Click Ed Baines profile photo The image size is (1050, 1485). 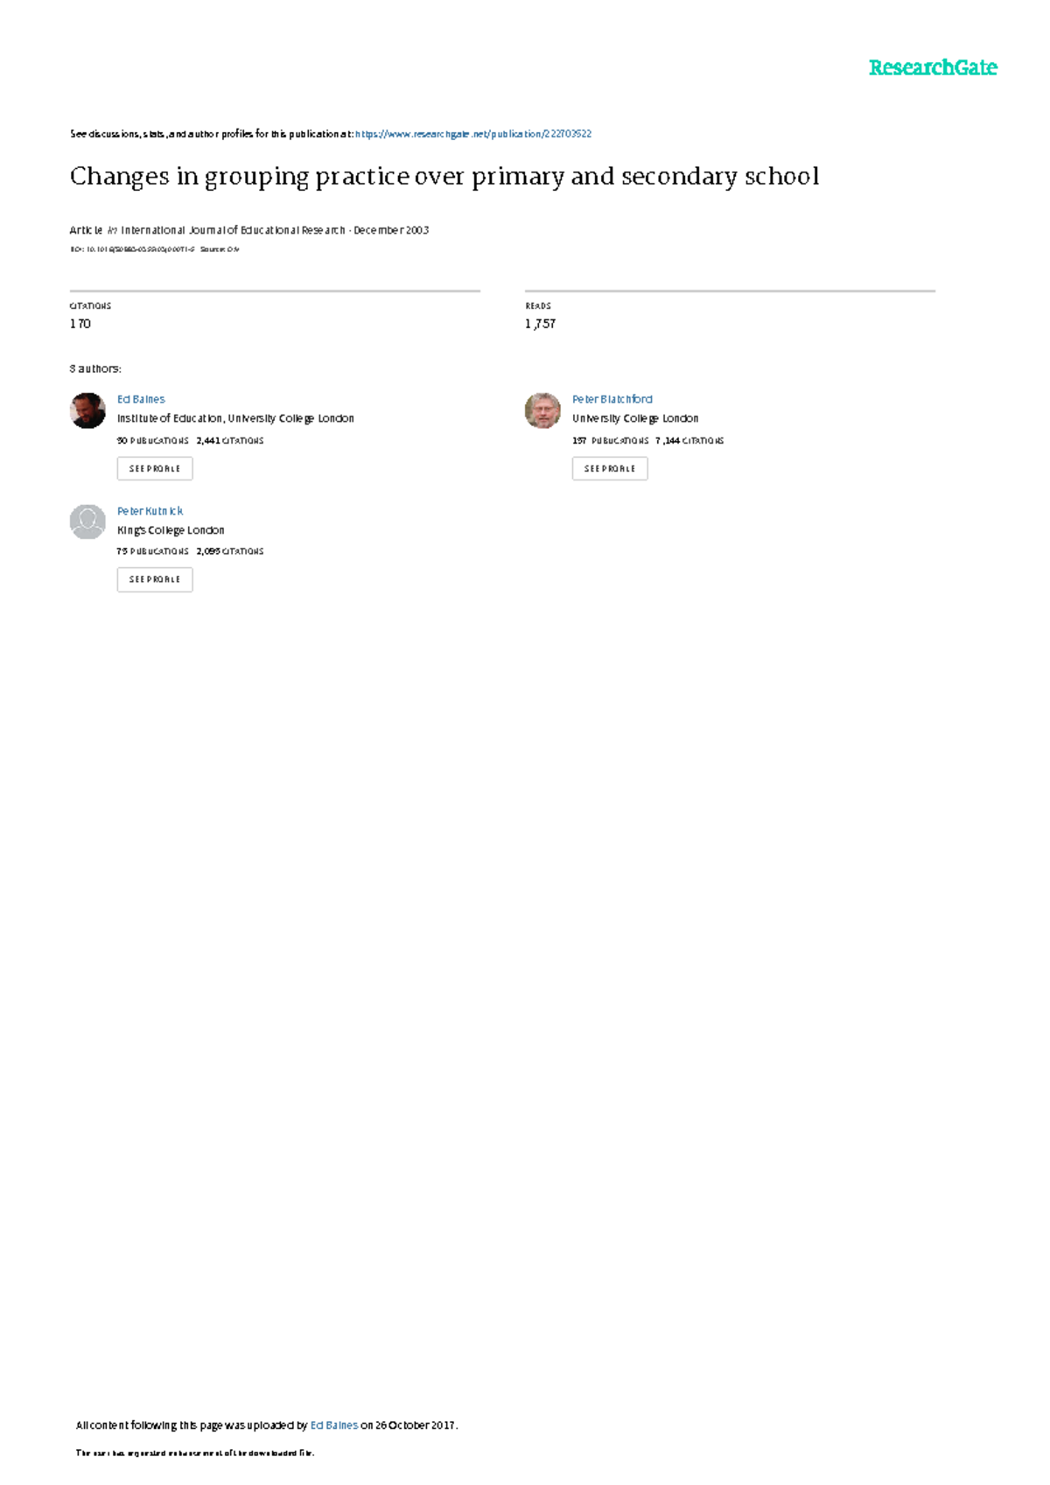pos(87,410)
